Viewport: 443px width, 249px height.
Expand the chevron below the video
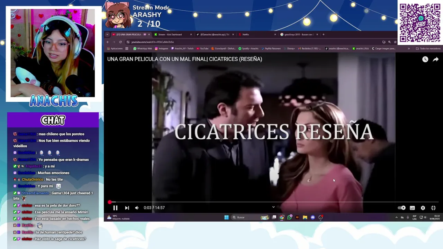pyautogui.click(x=273, y=207)
